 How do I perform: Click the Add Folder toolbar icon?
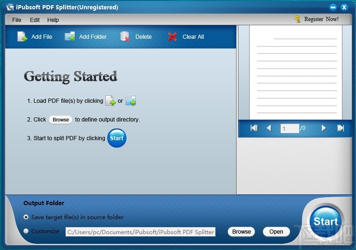coord(70,36)
